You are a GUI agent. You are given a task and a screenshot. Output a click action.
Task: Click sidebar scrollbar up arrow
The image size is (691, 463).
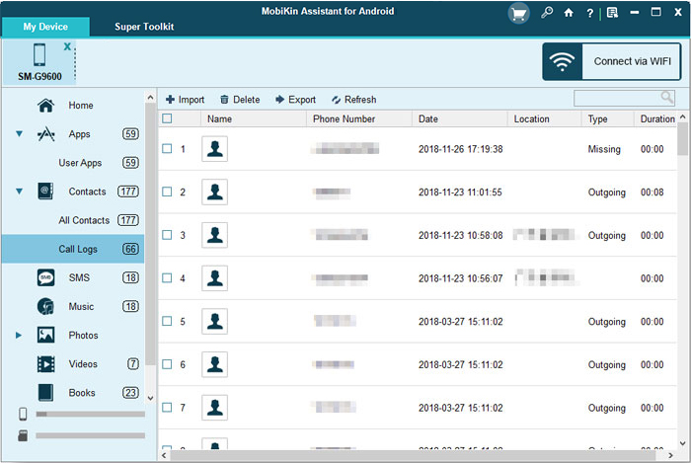(150, 98)
